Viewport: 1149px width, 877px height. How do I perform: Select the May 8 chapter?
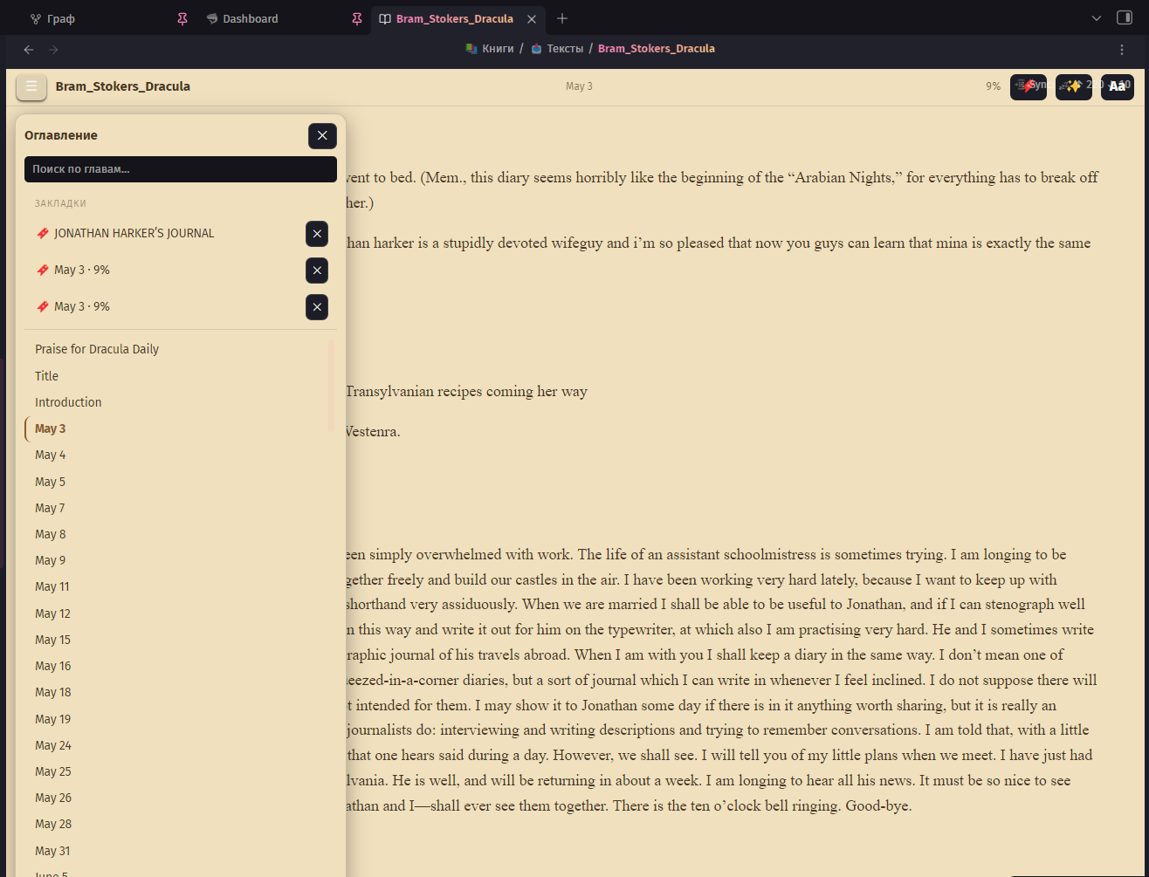[x=50, y=534]
